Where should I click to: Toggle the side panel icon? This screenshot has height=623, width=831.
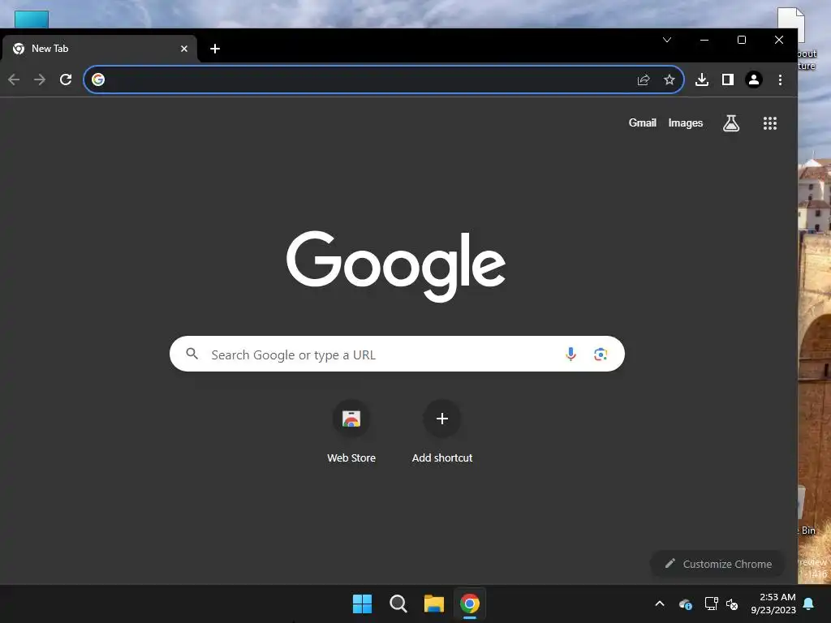(x=728, y=79)
